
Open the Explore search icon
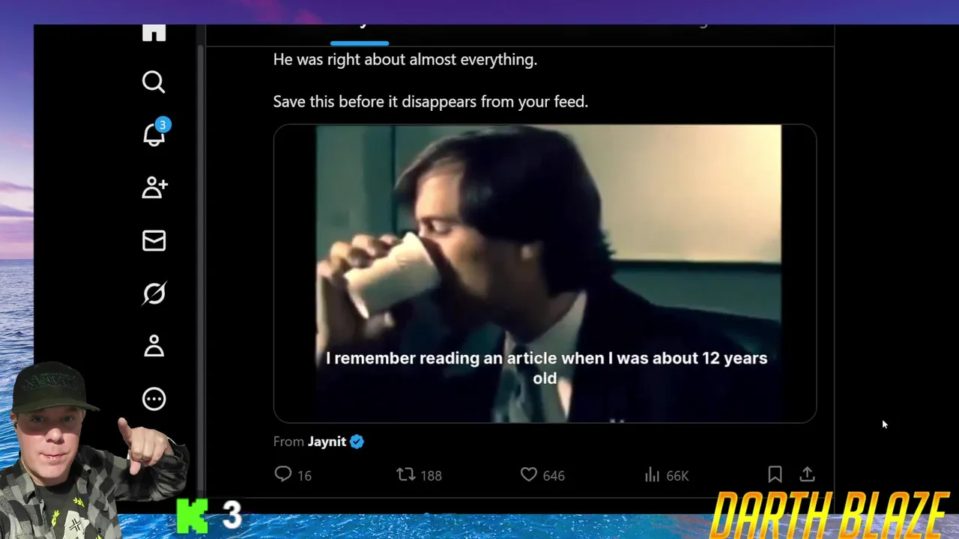pyautogui.click(x=154, y=82)
